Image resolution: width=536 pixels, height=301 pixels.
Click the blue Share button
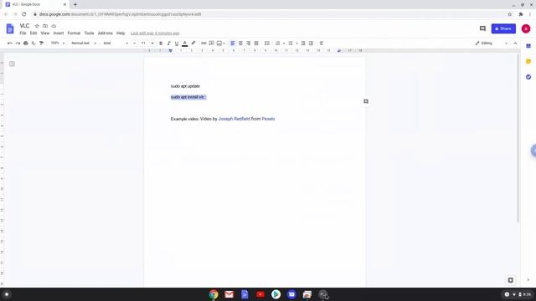pos(503,28)
